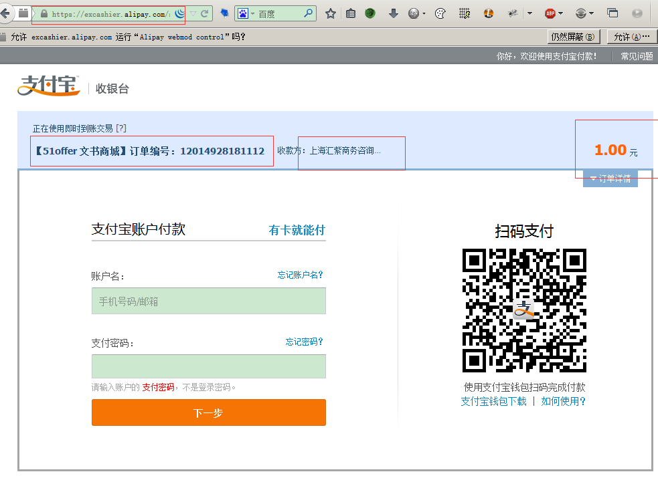Click the Alipay QR code image
The height and width of the screenshot is (478, 658).
(x=524, y=310)
